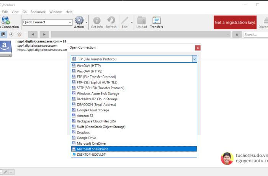
Task: Click in the Search field
Action: pos(256,34)
